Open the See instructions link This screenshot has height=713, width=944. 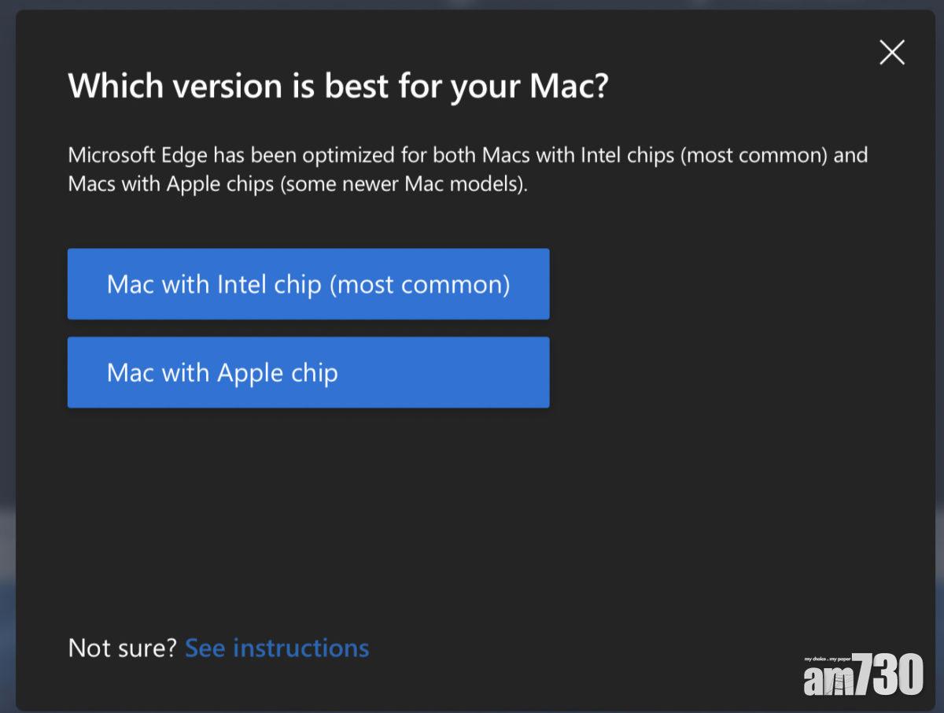(x=277, y=648)
